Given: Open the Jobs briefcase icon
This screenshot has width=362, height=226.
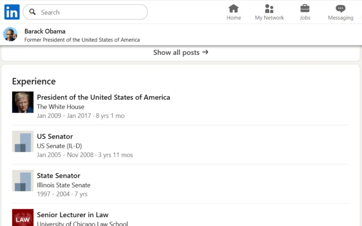Looking at the screenshot, I should pyautogui.click(x=304, y=9).
